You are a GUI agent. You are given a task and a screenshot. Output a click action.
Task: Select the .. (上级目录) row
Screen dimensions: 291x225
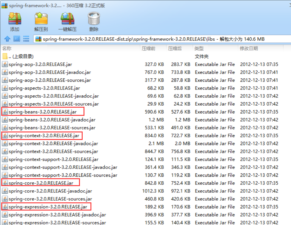(145, 56)
